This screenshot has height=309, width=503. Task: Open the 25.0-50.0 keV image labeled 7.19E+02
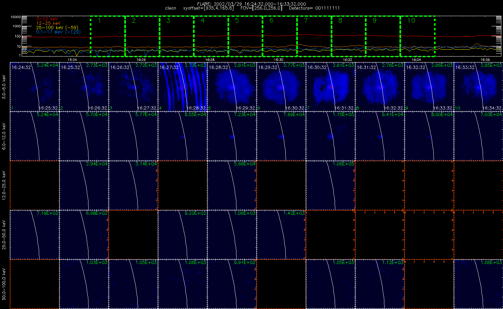click(x=35, y=234)
